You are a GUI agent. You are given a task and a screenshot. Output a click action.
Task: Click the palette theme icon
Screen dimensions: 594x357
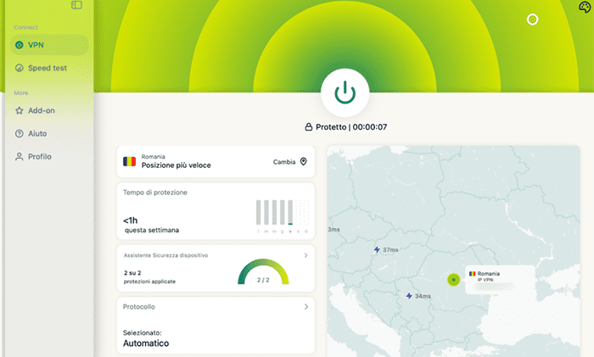tap(585, 7)
